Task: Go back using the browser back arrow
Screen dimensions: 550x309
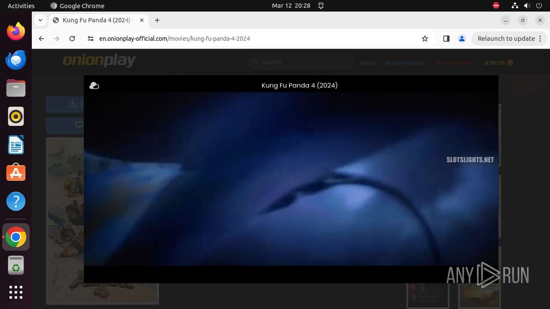Action: pos(41,39)
